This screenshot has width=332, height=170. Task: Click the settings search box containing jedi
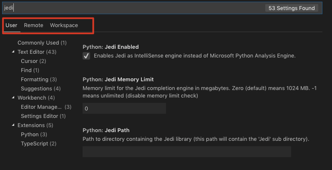click(133, 8)
